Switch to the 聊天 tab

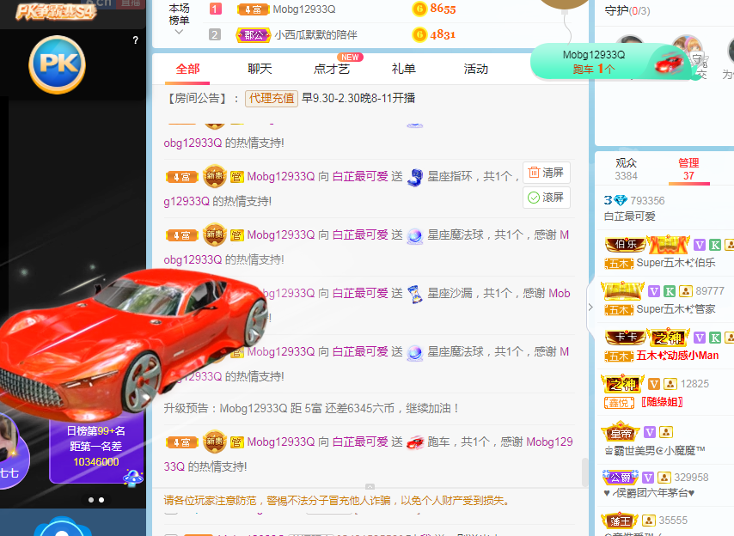click(260, 69)
